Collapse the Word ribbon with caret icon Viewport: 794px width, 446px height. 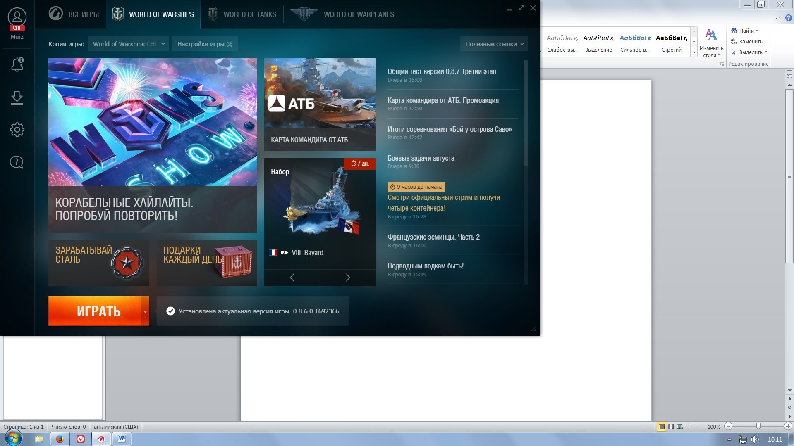pos(778,18)
